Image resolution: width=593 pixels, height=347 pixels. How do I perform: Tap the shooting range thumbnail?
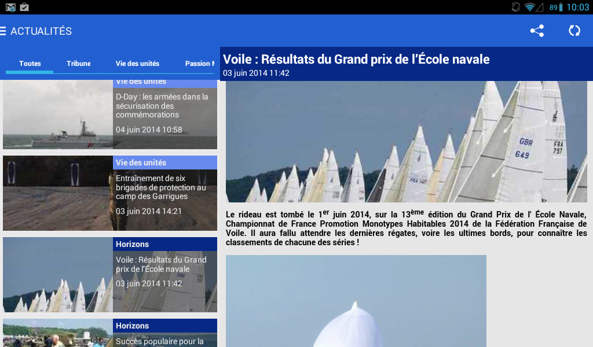point(58,193)
